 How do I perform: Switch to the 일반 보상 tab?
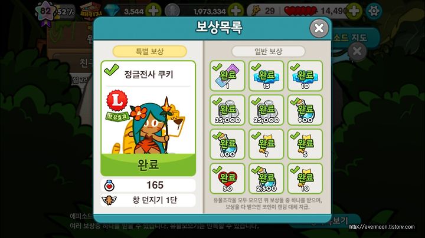click(269, 51)
